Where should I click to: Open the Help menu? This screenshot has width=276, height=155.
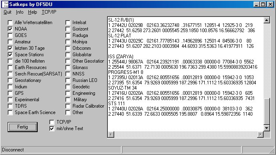click(32, 12)
